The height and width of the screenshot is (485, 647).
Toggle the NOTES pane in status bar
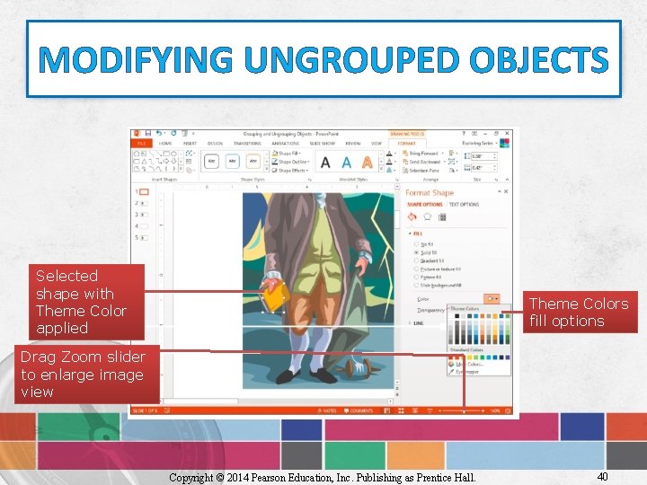click(327, 410)
